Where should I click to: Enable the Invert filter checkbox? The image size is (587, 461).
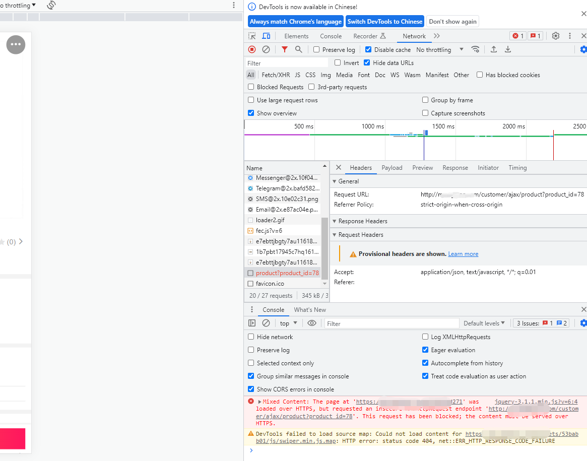(338, 62)
